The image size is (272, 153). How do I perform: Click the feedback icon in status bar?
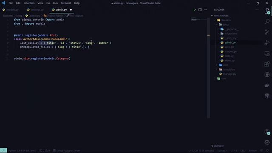[262, 150]
